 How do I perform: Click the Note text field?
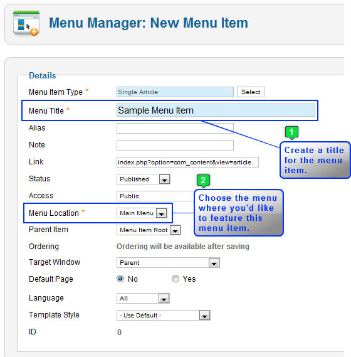point(175,146)
